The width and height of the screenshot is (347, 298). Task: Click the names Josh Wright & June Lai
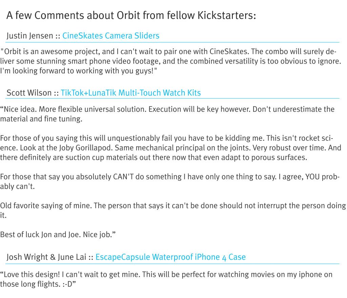[x=46, y=257]
